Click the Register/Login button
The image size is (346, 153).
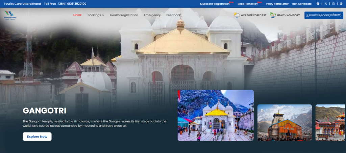point(324,15)
